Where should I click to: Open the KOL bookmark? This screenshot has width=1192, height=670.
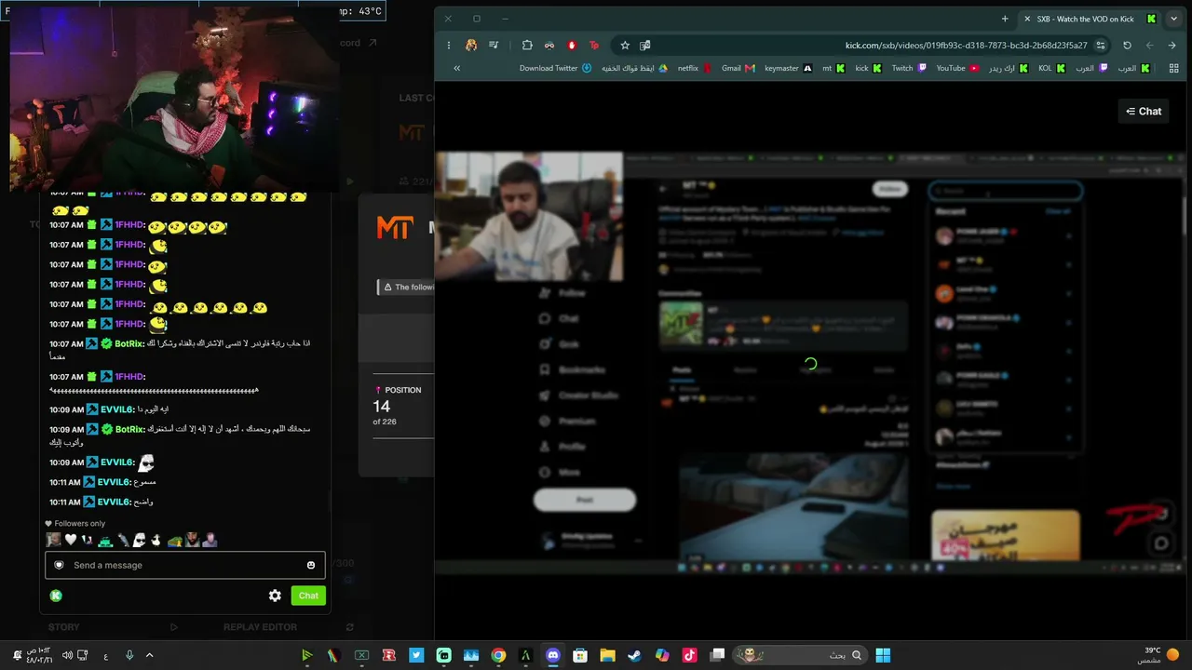click(1051, 68)
